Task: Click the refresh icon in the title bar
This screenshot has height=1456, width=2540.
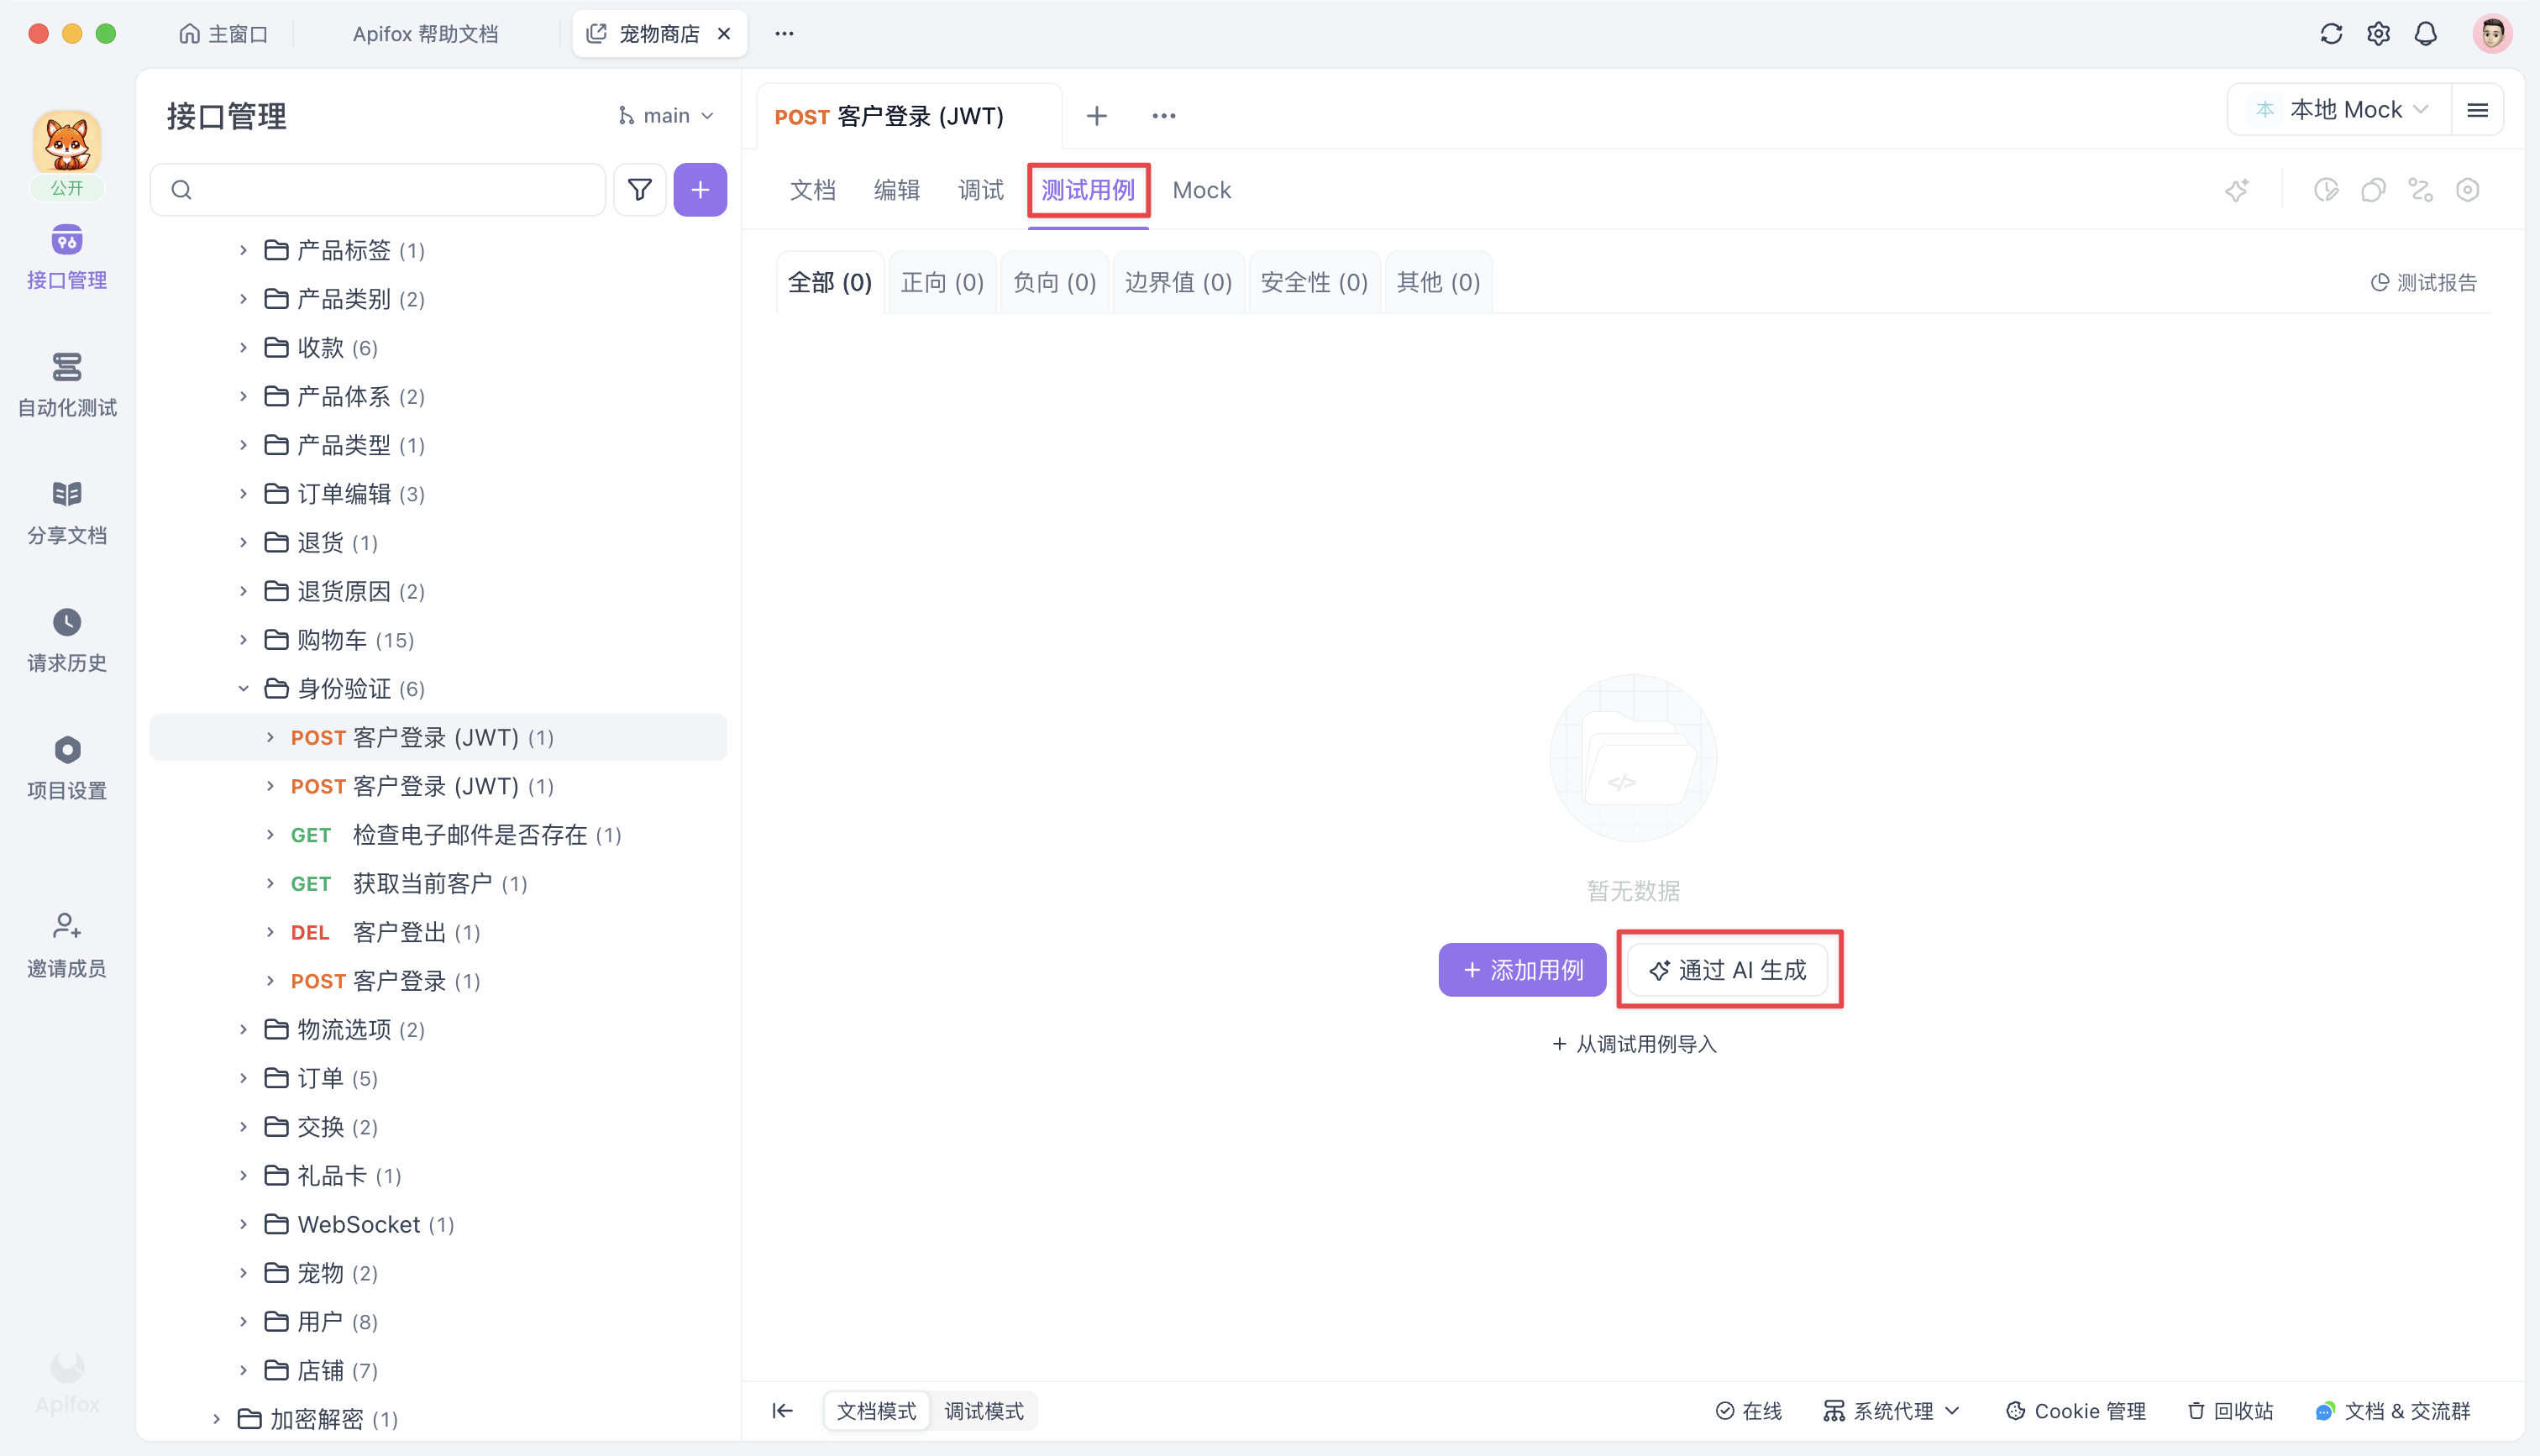Action: [x=2332, y=33]
